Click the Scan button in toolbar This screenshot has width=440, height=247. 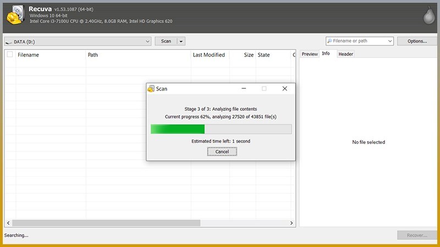pyautogui.click(x=166, y=41)
